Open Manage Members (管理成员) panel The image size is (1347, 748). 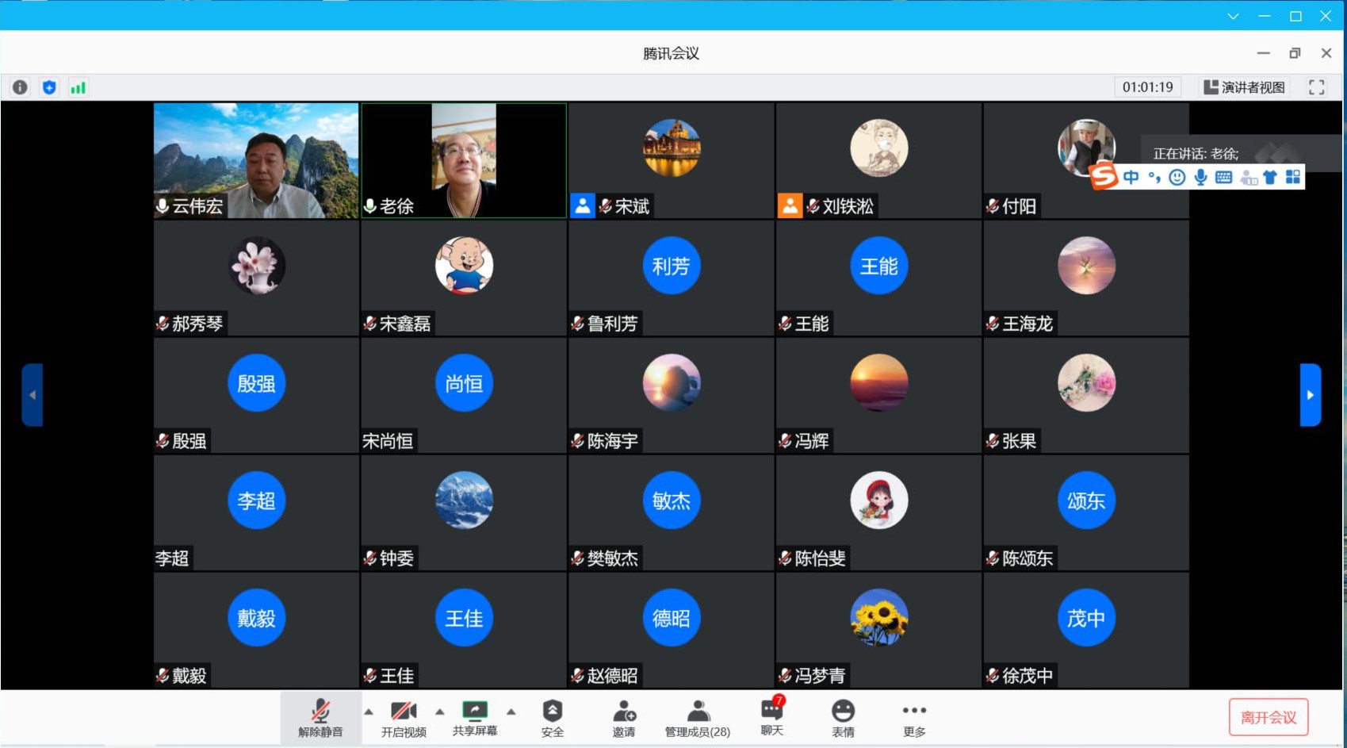click(x=697, y=718)
